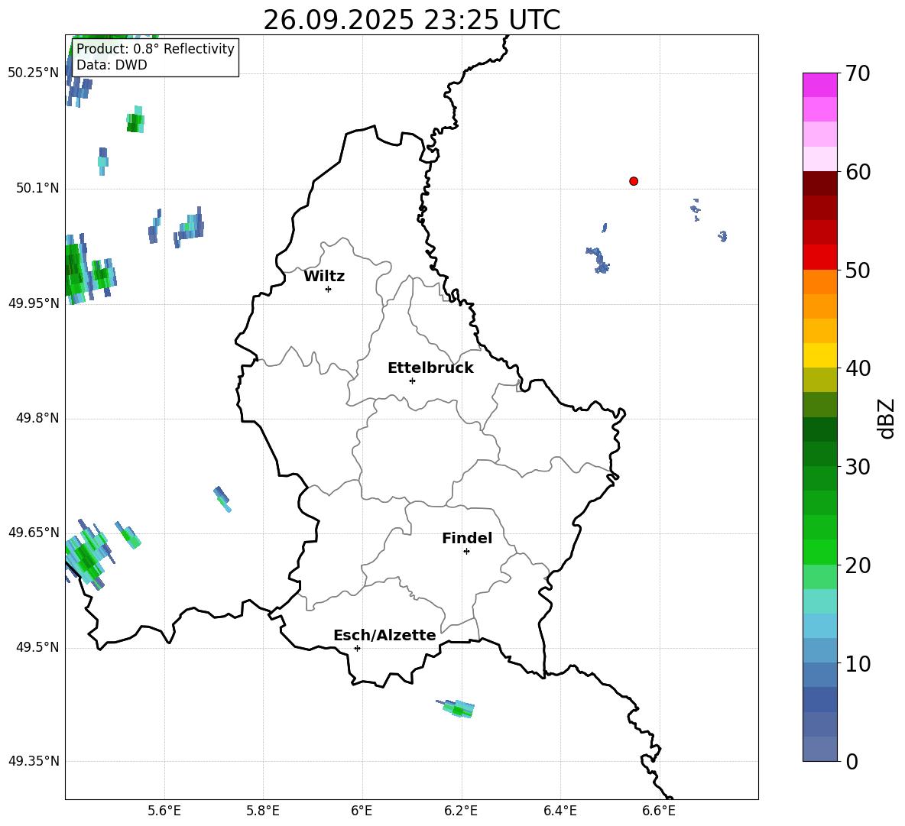Click the Data: DWD text
The image size is (905, 826).
tap(112, 65)
